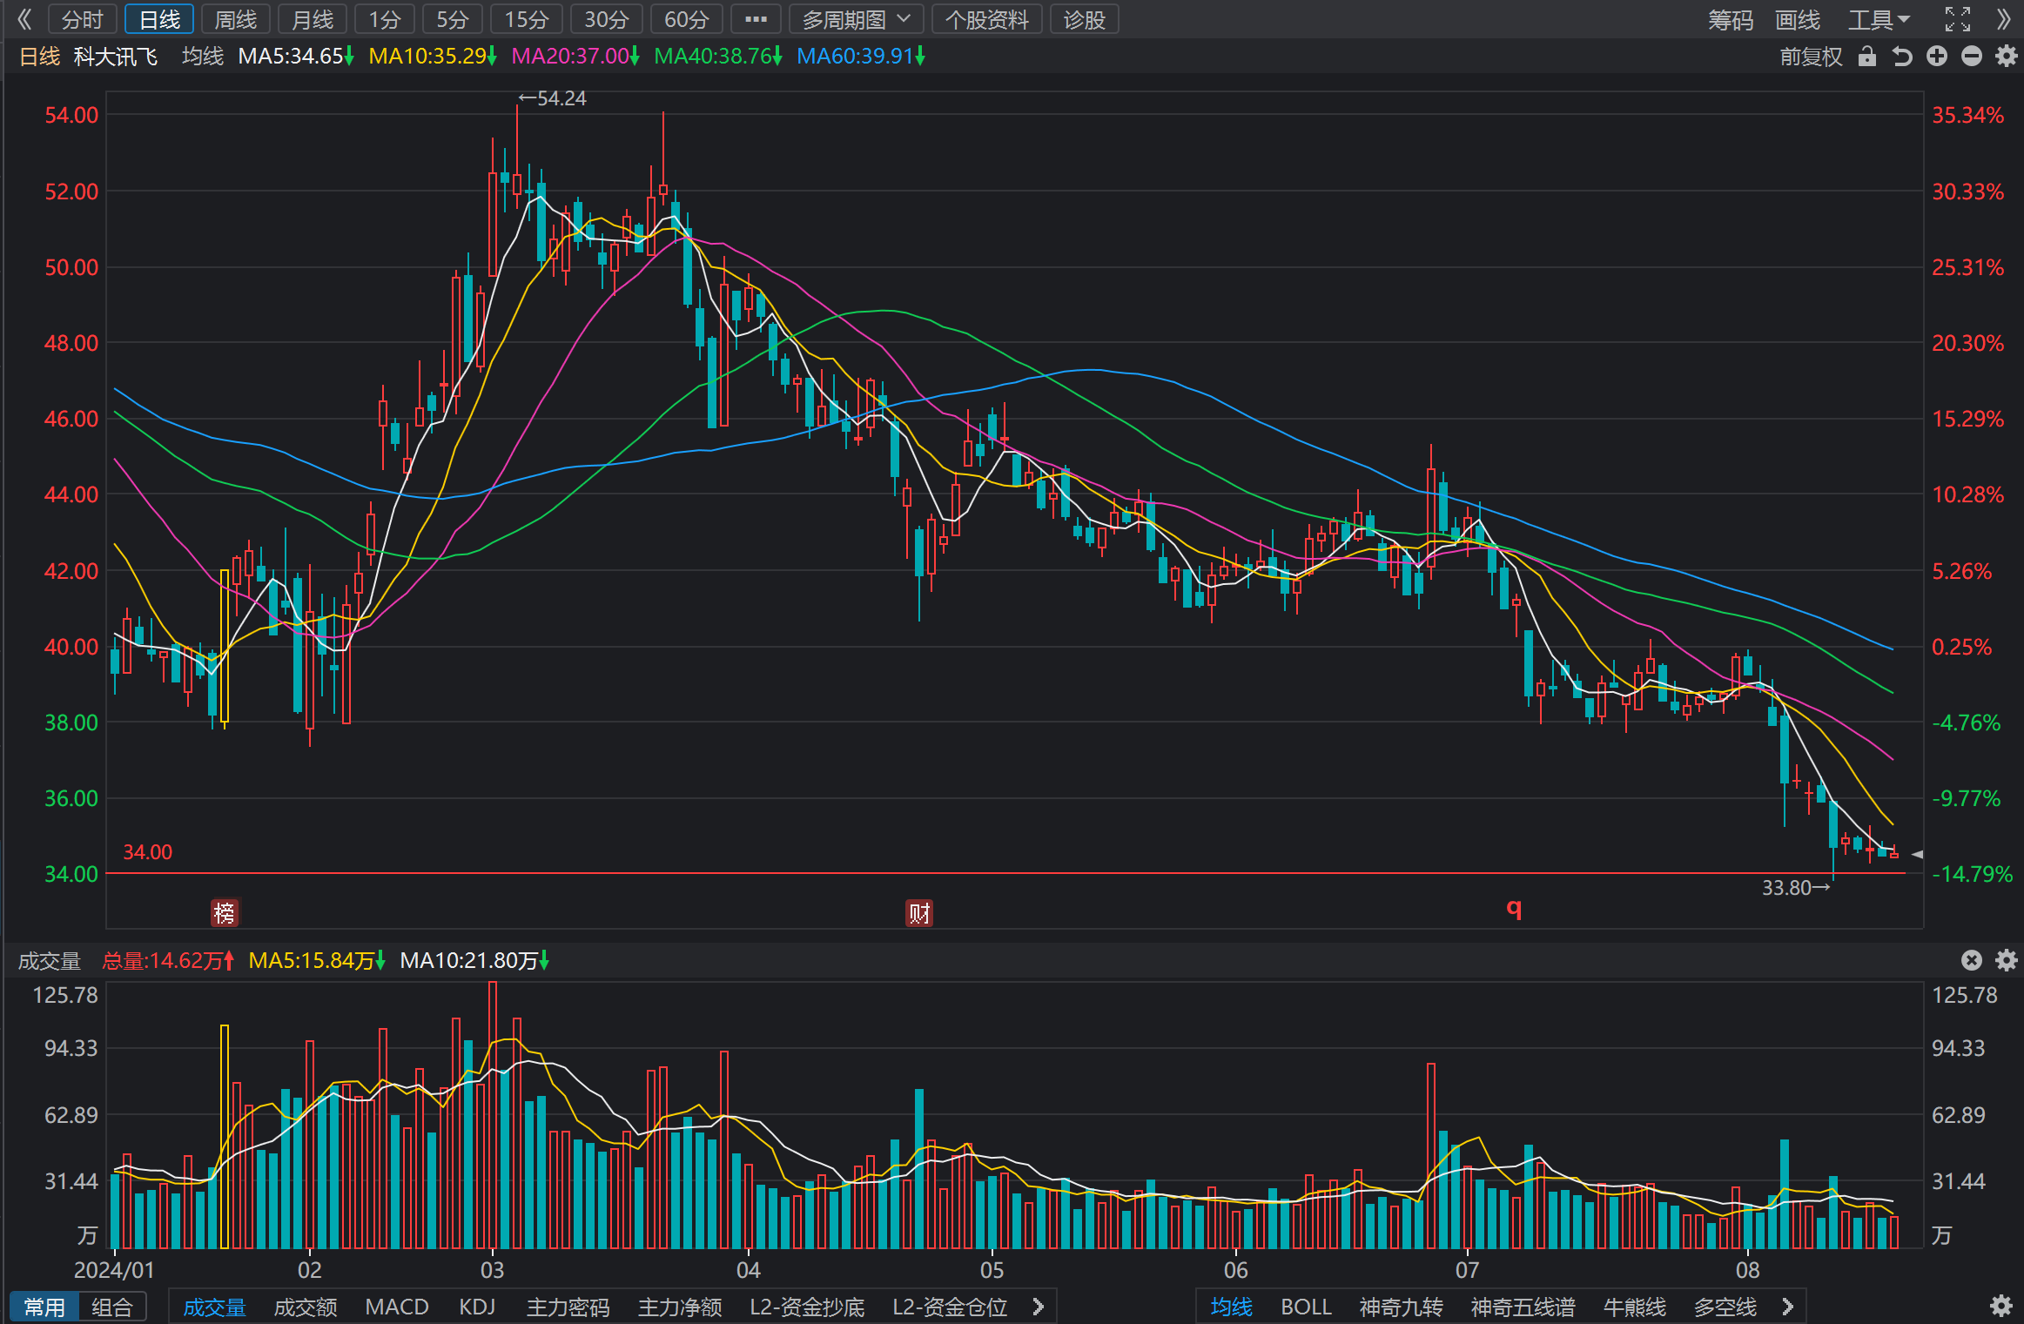
Task: Change 前复权 adjustment mode
Action: pyautogui.click(x=1811, y=57)
